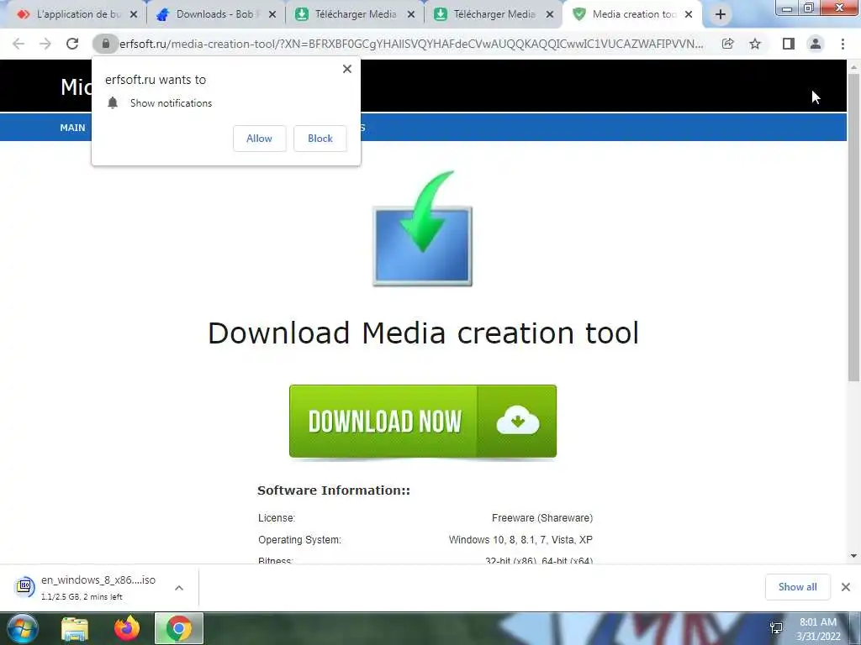Expand the download item options chevron
This screenshot has width=861, height=645.
pos(179,588)
